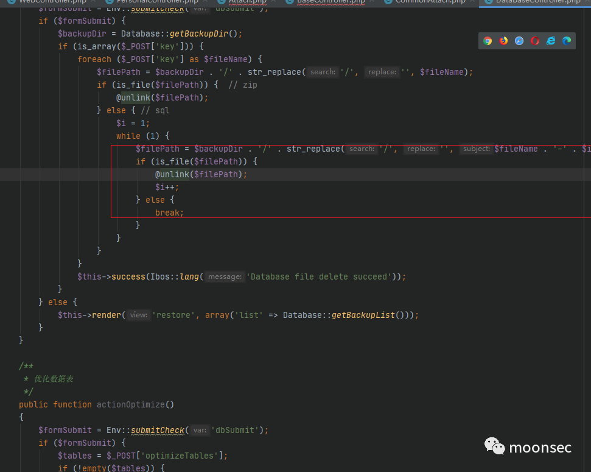Open preview in Chrome browser icon

click(x=488, y=41)
